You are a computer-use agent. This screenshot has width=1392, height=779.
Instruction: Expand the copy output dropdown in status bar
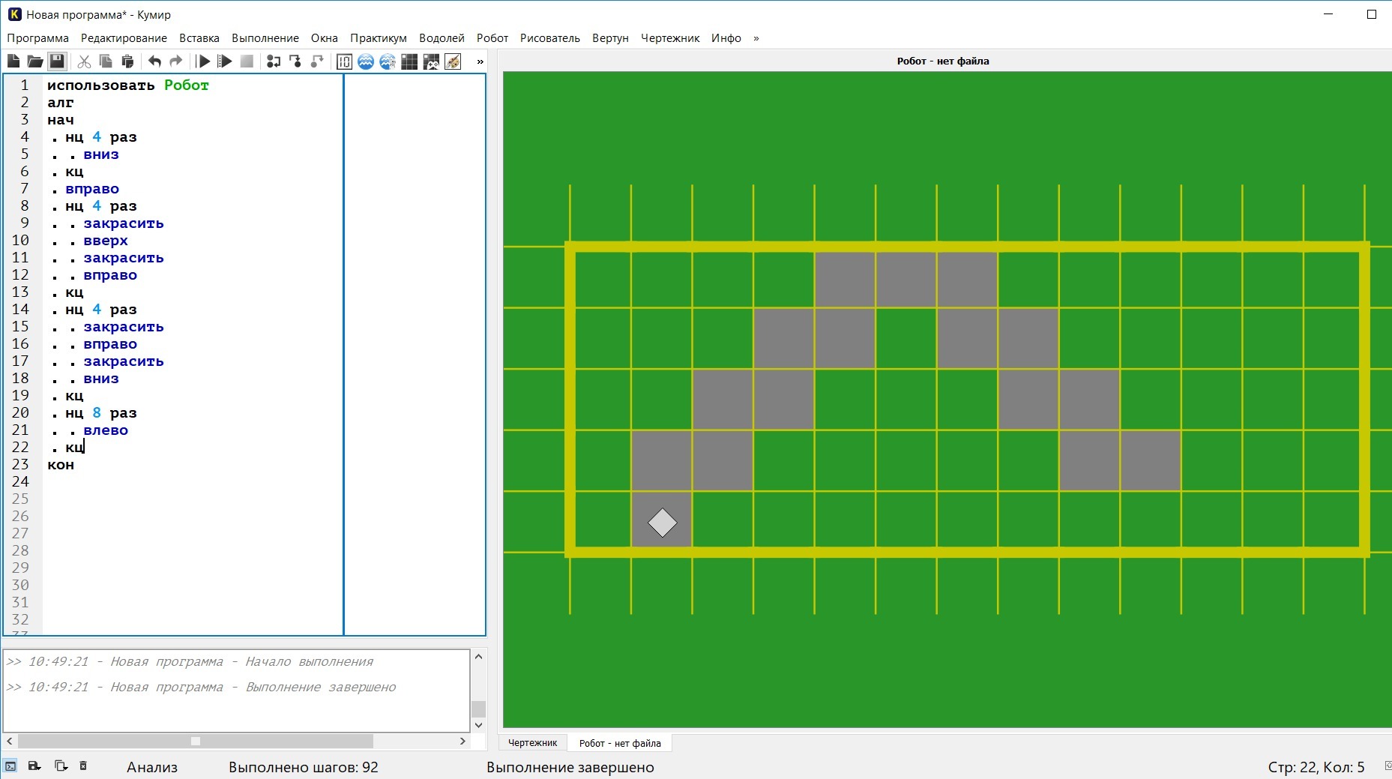[61, 766]
